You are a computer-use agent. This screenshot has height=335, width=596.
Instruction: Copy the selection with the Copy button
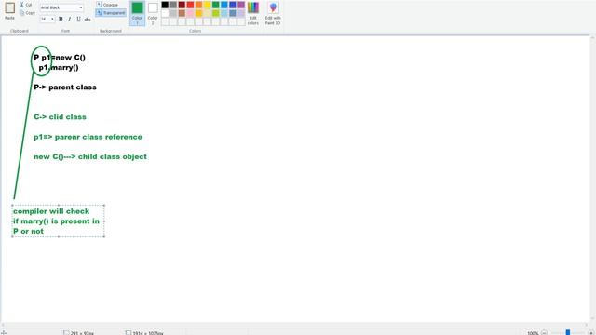[27, 13]
